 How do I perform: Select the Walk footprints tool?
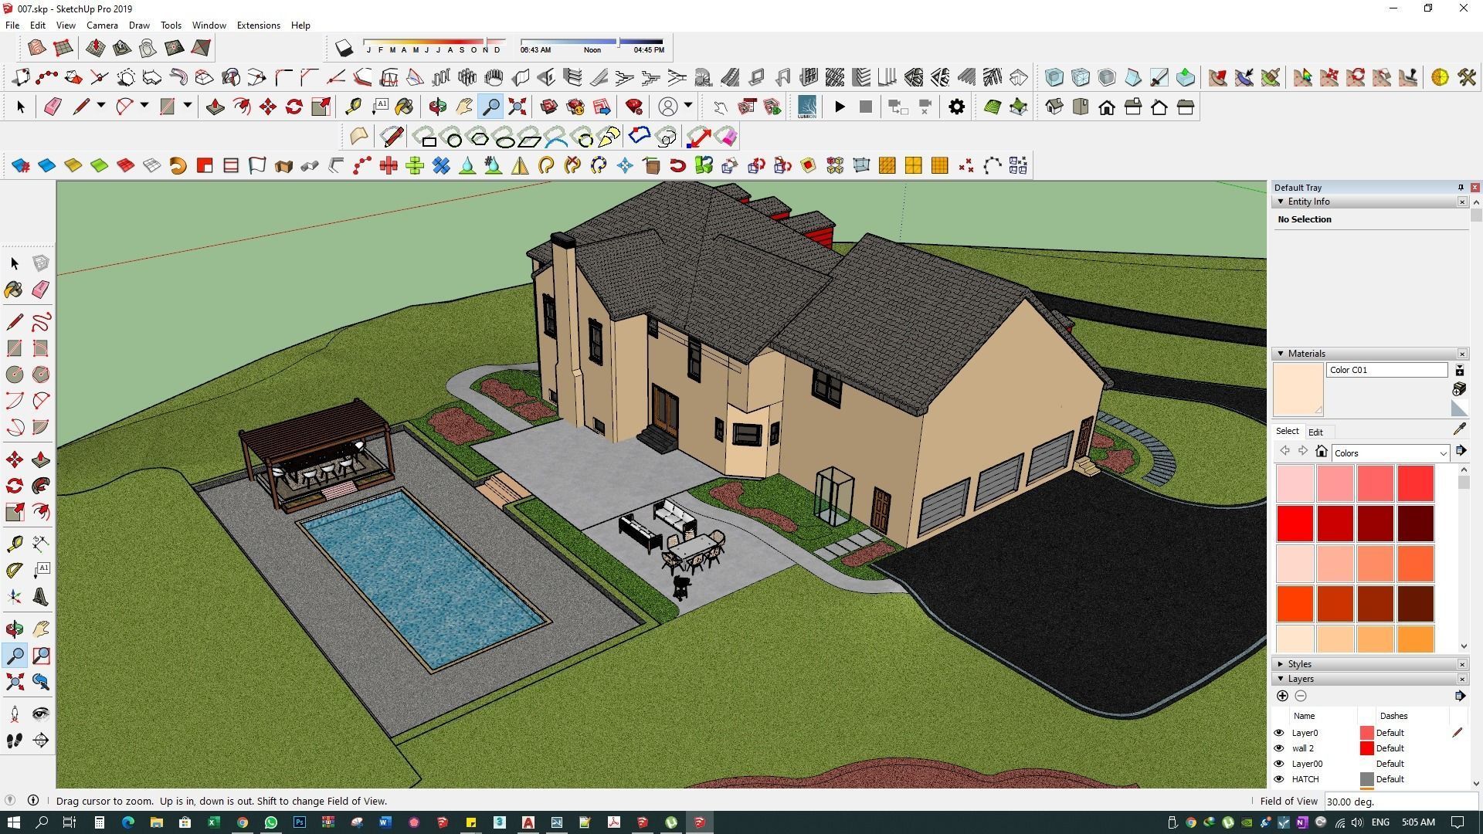(14, 741)
